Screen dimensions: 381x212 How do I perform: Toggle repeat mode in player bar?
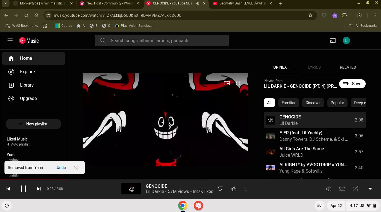point(342,189)
